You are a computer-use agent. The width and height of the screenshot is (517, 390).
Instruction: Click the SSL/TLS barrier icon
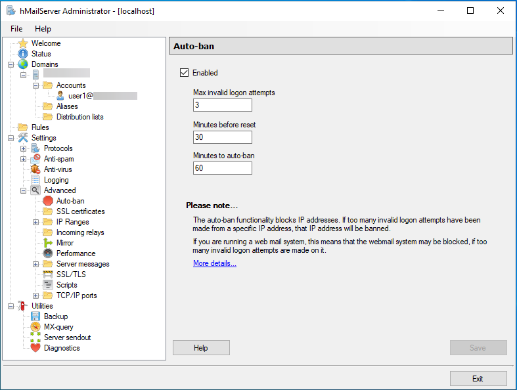[48, 274]
